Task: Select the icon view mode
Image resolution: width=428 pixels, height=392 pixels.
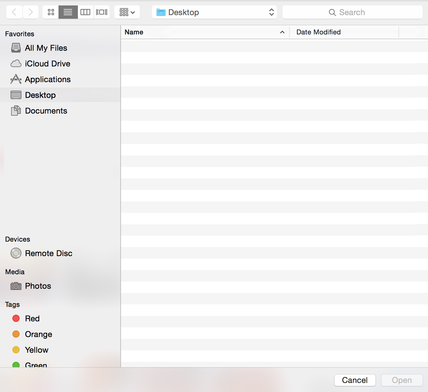Action: pos(50,12)
